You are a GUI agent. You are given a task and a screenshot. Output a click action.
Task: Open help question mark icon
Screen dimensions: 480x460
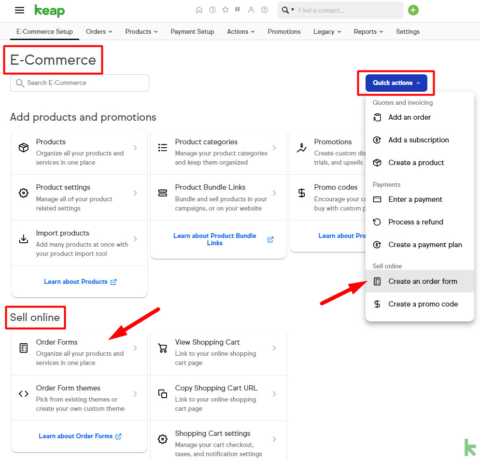265,10
